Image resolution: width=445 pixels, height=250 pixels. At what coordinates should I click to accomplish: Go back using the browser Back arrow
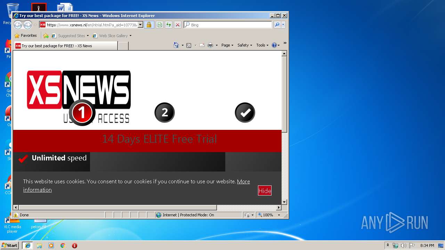pyautogui.click(x=18, y=25)
